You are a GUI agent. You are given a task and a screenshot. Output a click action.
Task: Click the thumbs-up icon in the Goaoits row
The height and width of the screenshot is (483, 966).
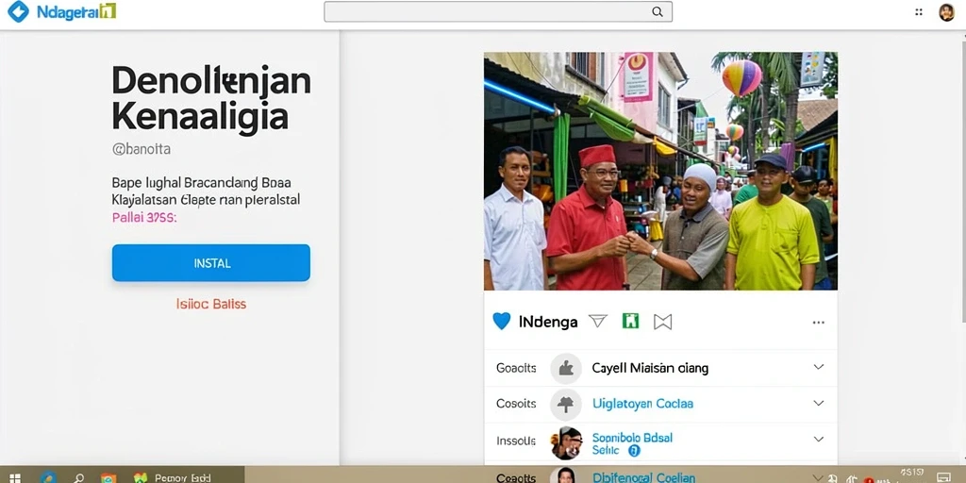click(566, 369)
